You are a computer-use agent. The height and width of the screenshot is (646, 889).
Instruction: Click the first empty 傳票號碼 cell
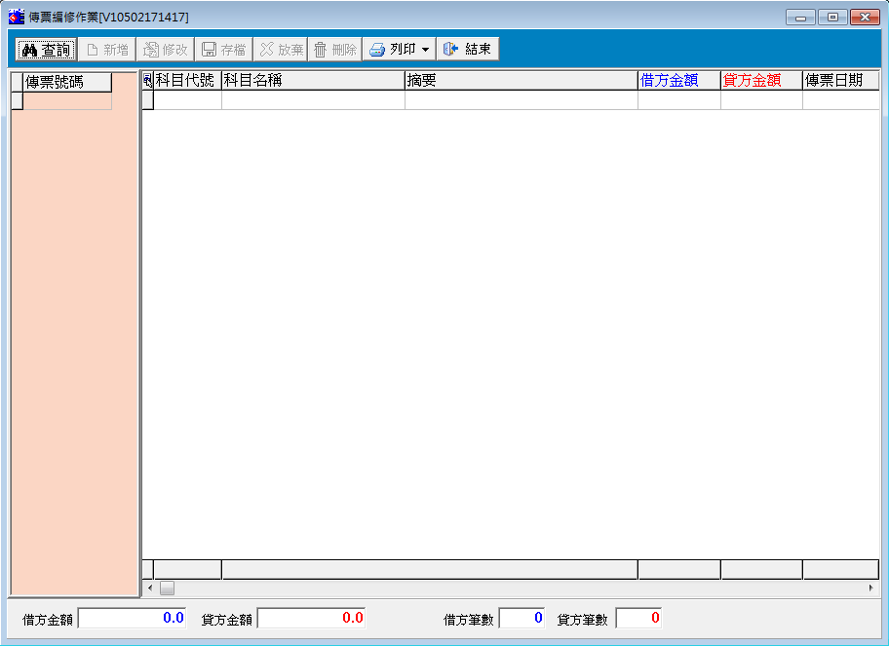pos(66,100)
